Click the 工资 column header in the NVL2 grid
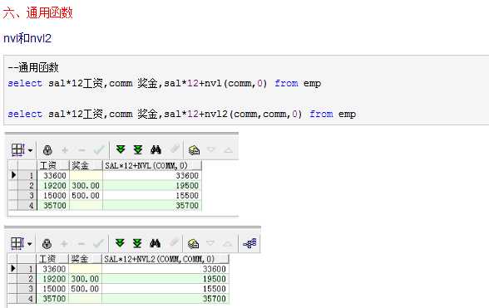 (52, 259)
